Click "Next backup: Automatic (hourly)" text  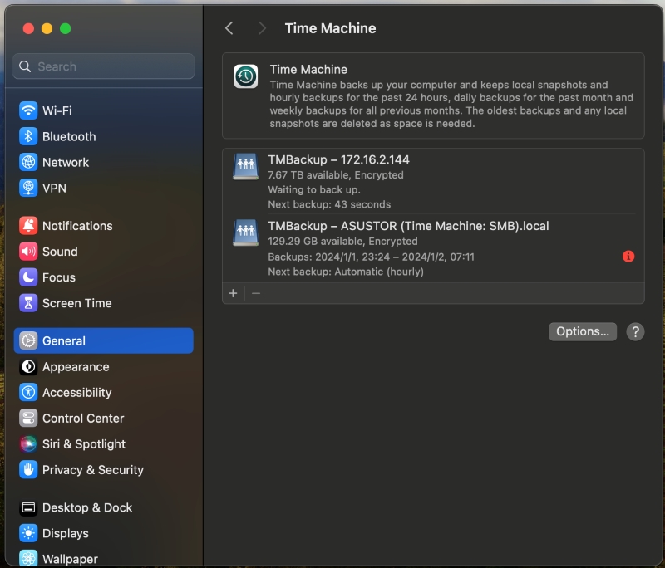tap(346, 272)
